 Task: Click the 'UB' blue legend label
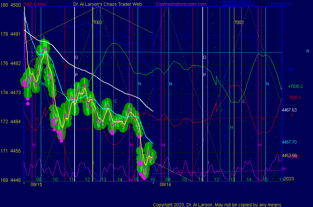pyautogui.click(x=291, y=69)
